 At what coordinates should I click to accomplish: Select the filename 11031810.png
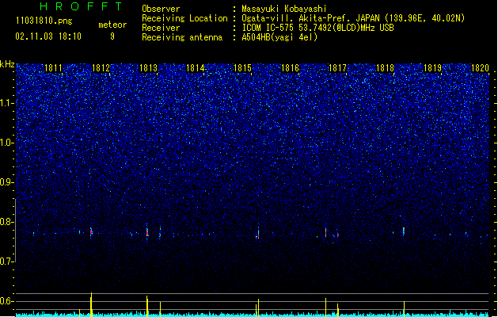[x=44, y=21]
